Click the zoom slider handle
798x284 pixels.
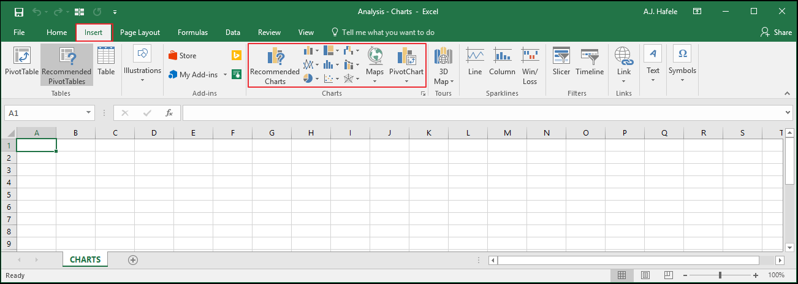[x=720, y=275]
